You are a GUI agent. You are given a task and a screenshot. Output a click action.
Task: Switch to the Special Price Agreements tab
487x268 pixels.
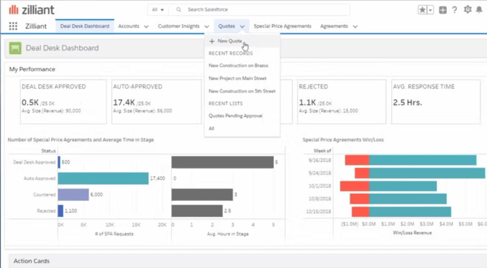coord(282,26)
